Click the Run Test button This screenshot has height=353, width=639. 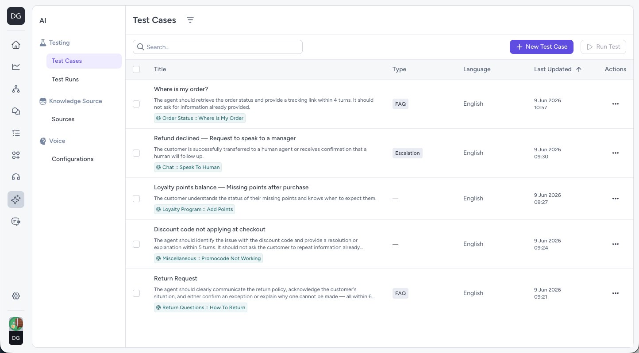603,47
